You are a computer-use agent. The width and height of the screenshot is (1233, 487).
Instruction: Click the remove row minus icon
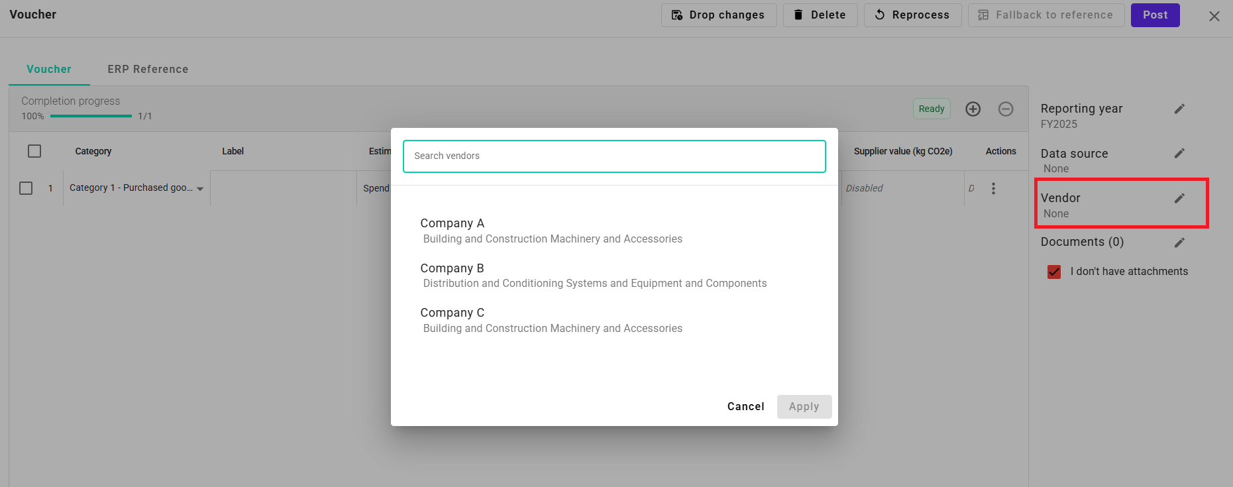1006,109
